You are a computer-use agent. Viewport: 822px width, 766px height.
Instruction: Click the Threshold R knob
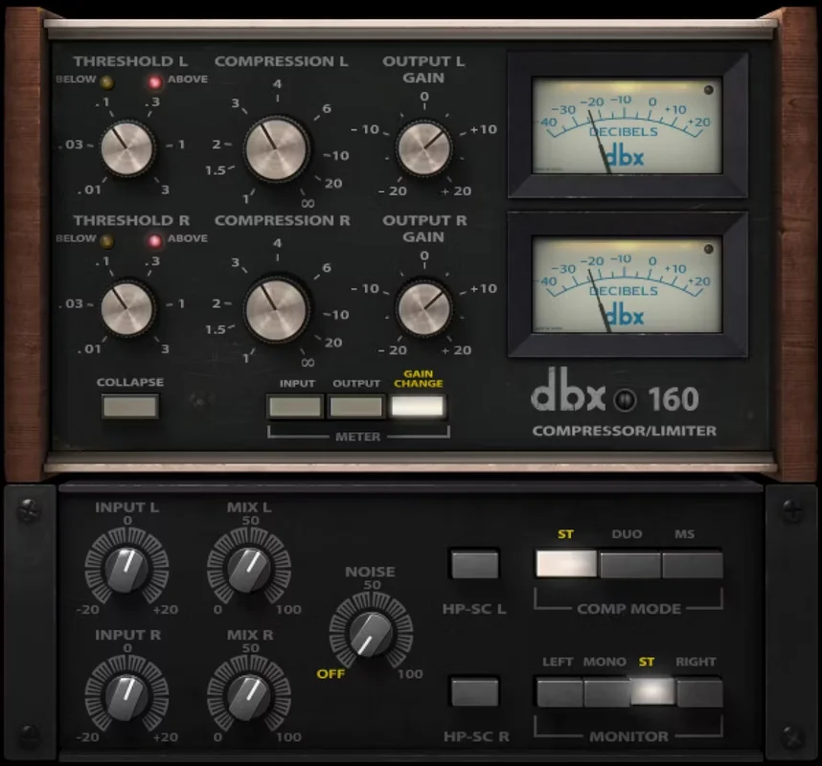[x=126, y=308]
